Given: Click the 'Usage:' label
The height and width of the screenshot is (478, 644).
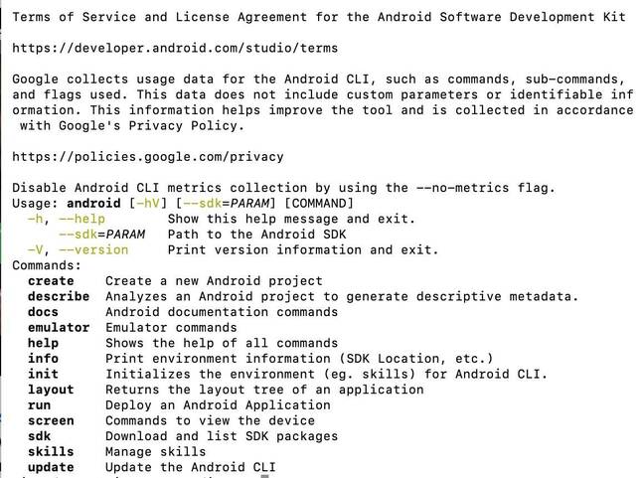Looking at the screenshot, I should [36, 204].
